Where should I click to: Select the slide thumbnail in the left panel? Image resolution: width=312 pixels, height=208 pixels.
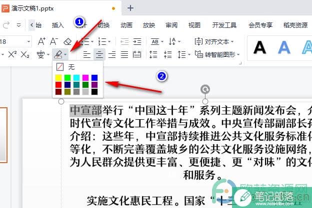[x=3, y=135]
